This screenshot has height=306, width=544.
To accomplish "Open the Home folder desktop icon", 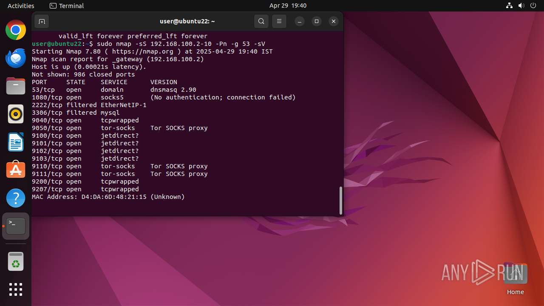I will pos(516,279).
